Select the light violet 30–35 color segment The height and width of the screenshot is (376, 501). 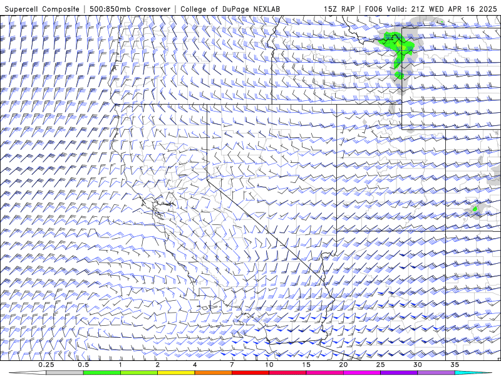point(436,373)
